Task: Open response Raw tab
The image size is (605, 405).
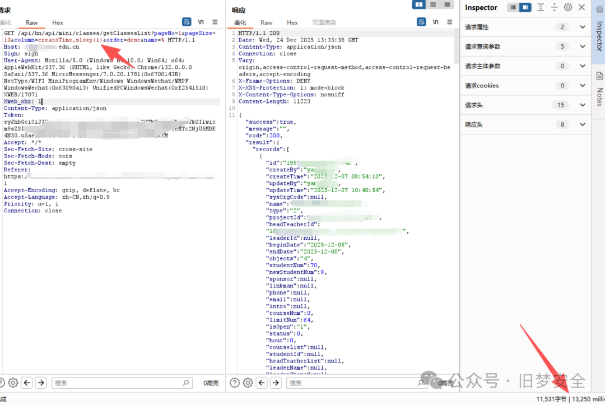Action: coord(267,23)
